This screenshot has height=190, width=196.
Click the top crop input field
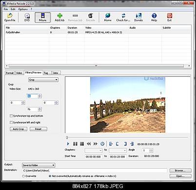pos(32,96)
